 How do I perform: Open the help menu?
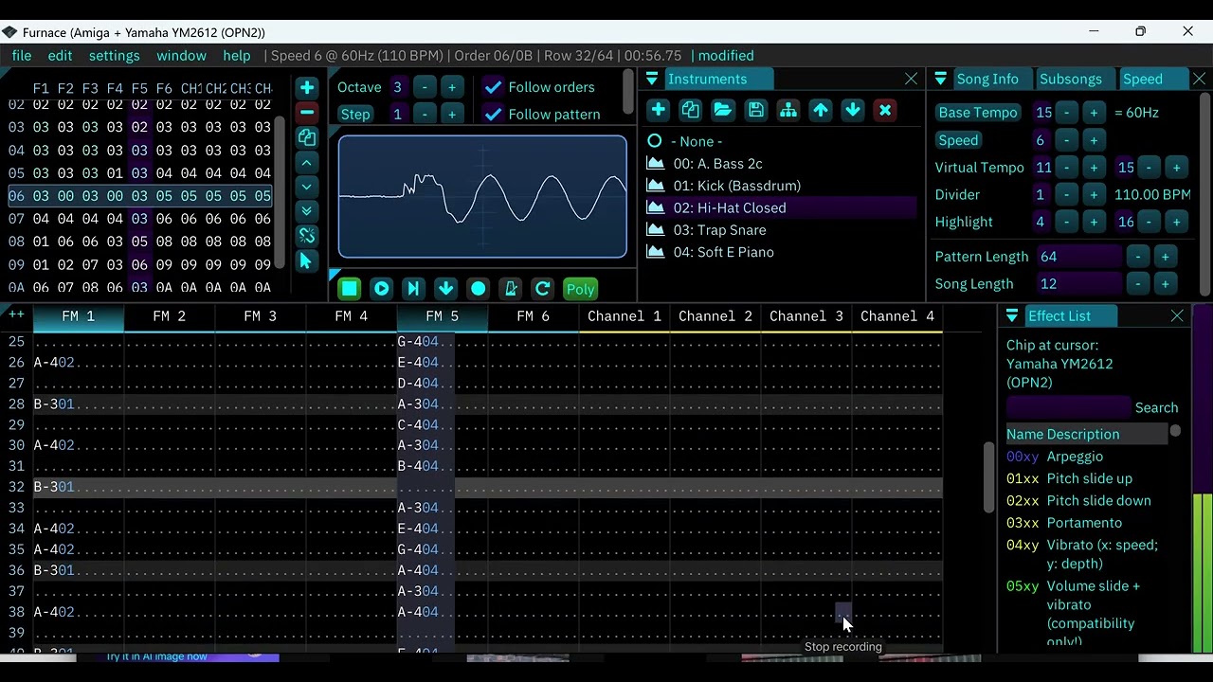coord(237,56)
